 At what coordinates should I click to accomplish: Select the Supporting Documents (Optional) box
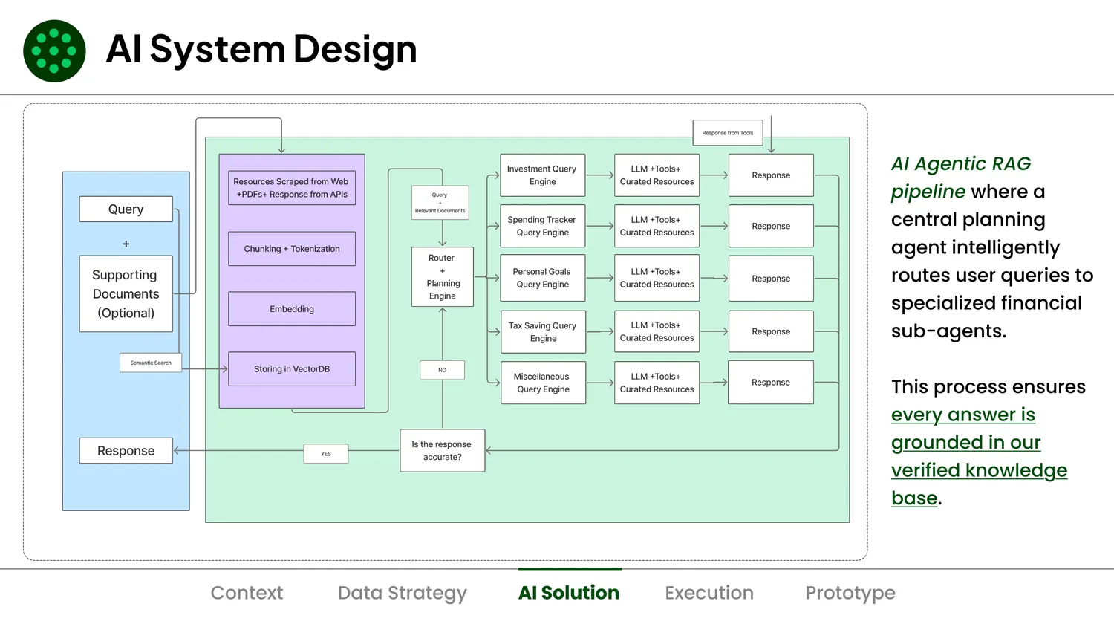(126, 293)
